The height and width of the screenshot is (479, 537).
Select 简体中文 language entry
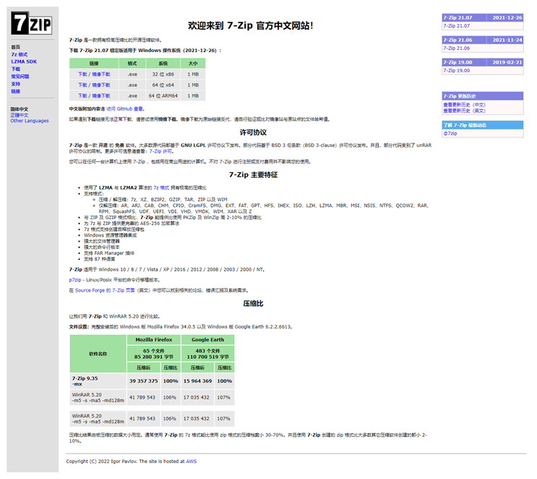(20, 109)
